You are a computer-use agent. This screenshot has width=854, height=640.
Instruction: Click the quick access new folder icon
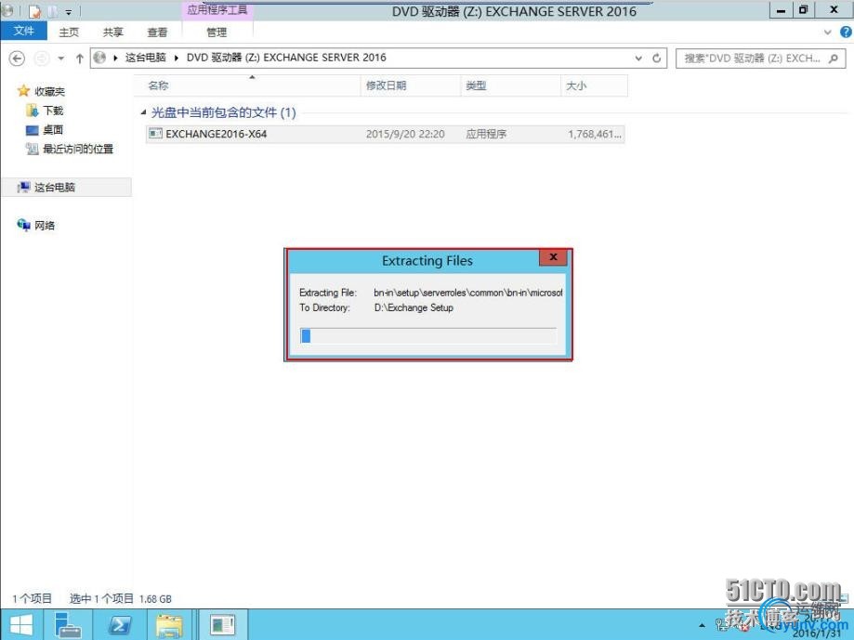click(52, 11)
